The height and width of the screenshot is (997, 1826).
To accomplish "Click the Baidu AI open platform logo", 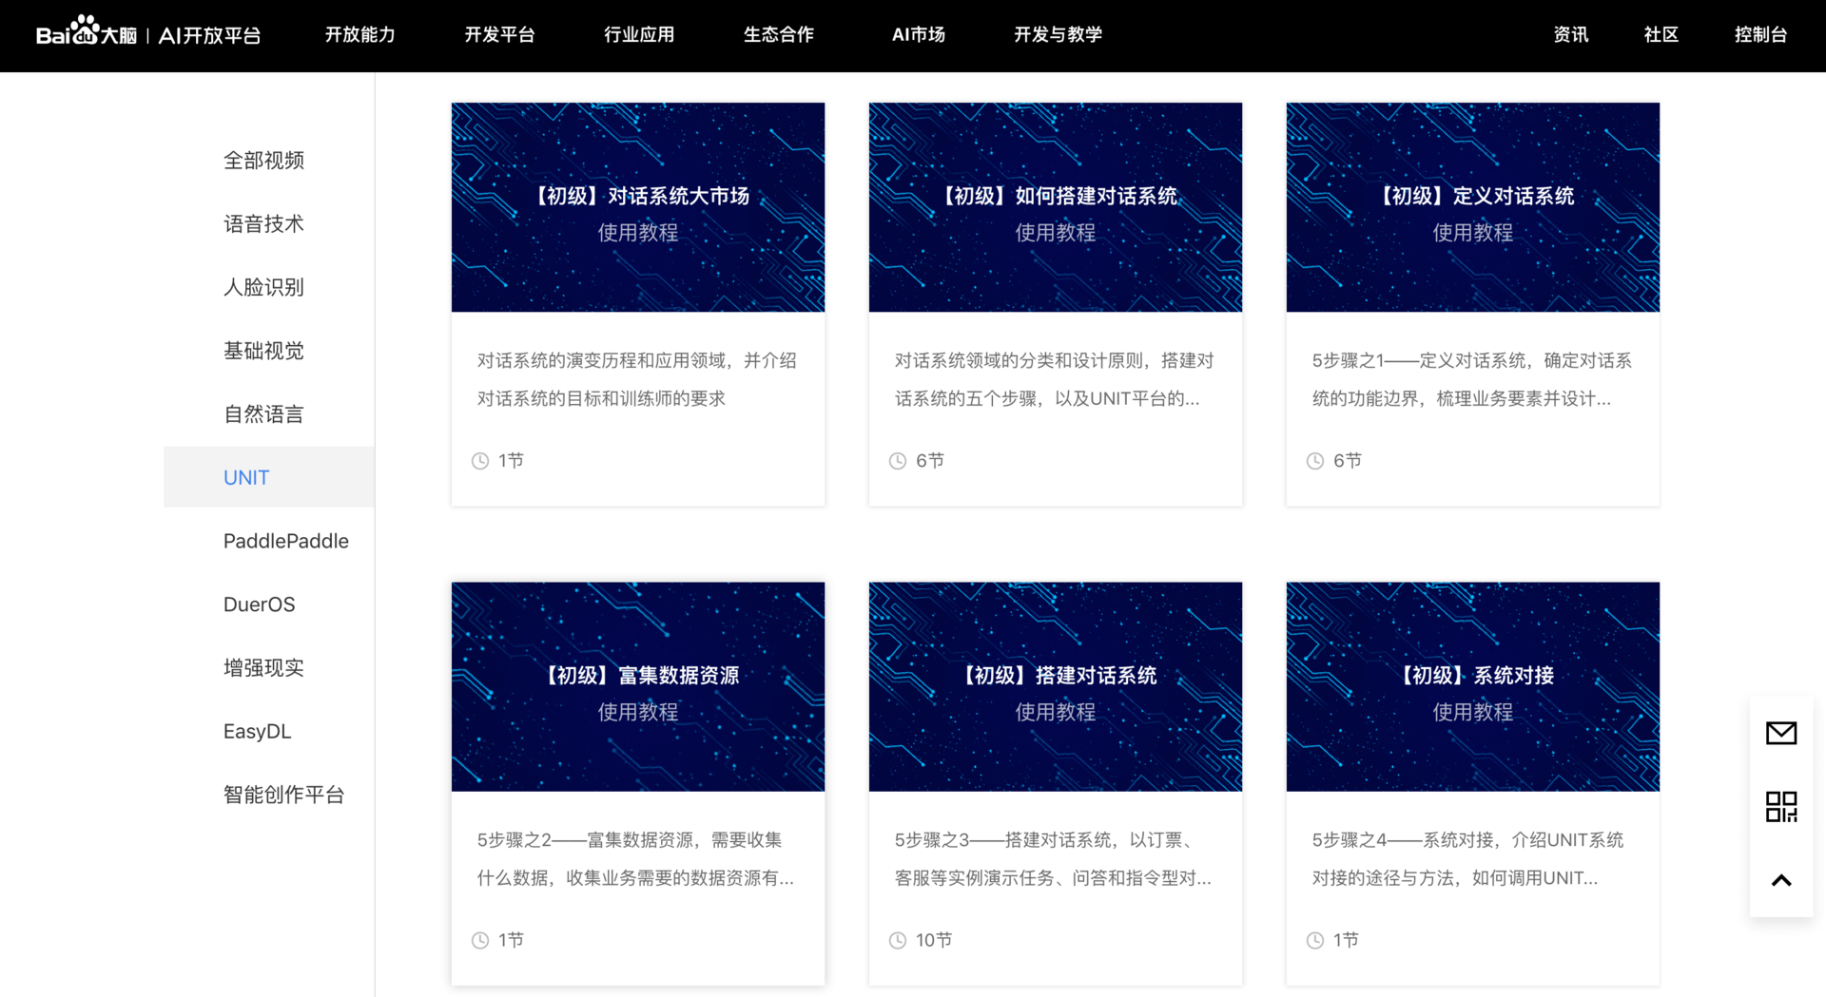I will point(148,34).
